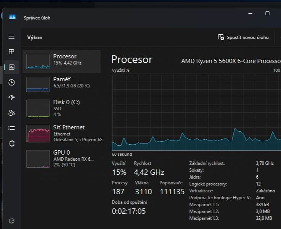Maximize the Správce úloh window
The width and height of the screenshot is (281, 229).
267,13
